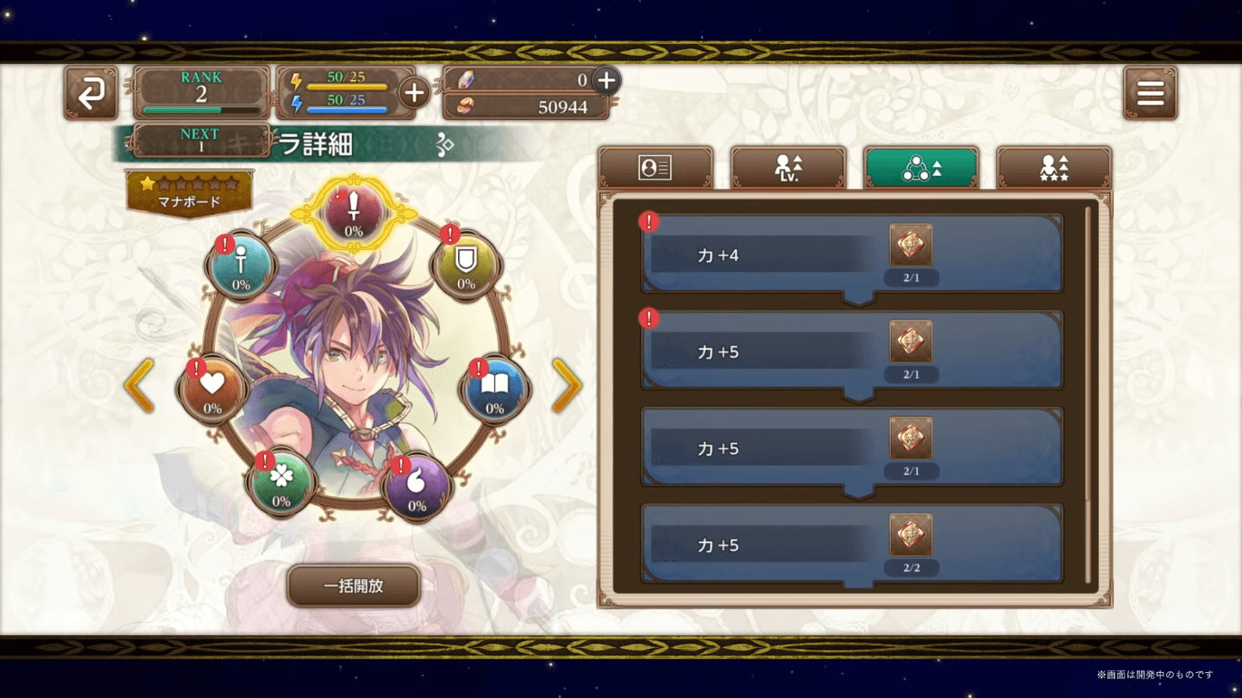Open the character profile tab
Image resolution: width=1242 pixels, height=698 pixels.
click(x=655, y=168)
